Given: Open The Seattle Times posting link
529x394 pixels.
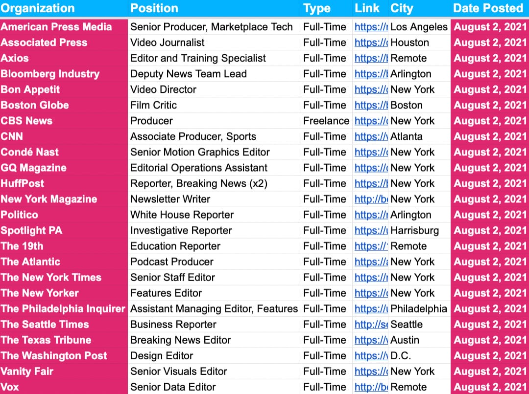Looking at the screenshot, I should [x=371, y=324].
